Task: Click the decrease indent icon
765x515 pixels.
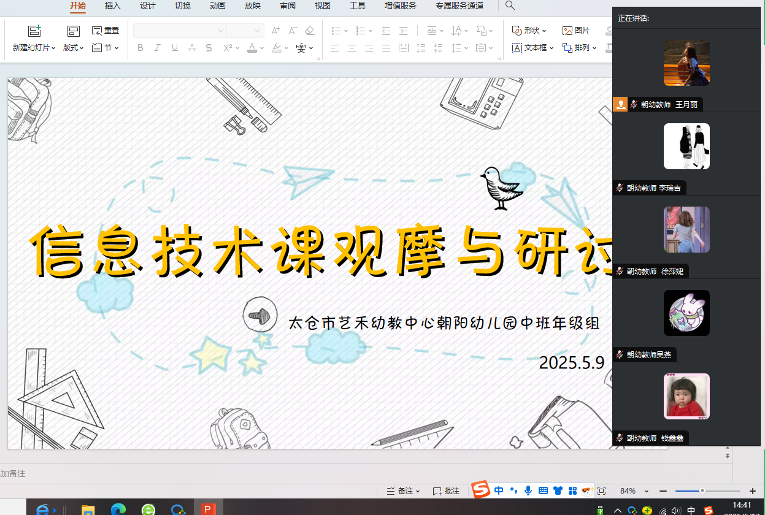Action: [386, 31]
